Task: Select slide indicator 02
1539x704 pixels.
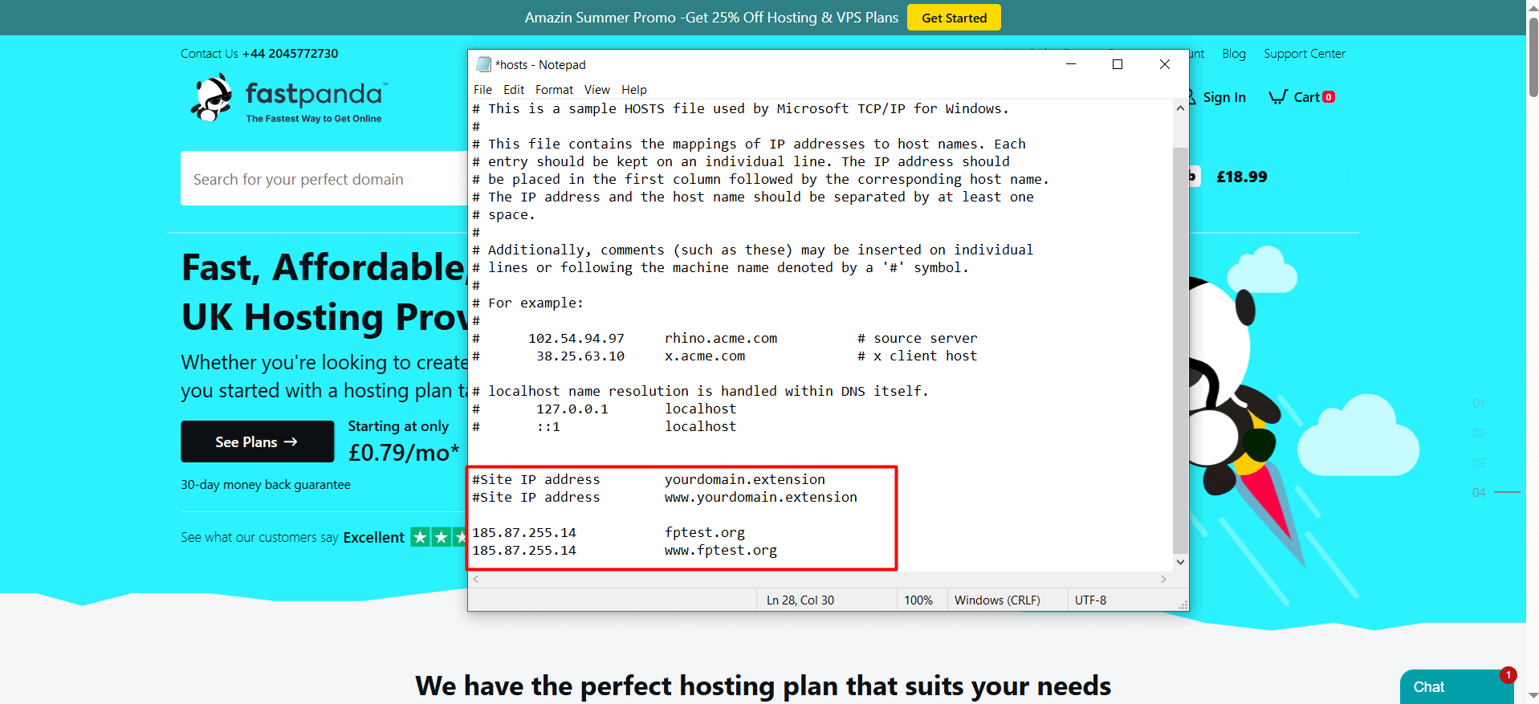Action: click(1478, 433)
